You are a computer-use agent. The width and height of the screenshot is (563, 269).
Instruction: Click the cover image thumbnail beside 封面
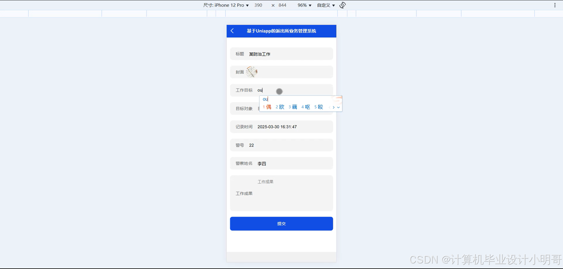[x=252, y=72]
